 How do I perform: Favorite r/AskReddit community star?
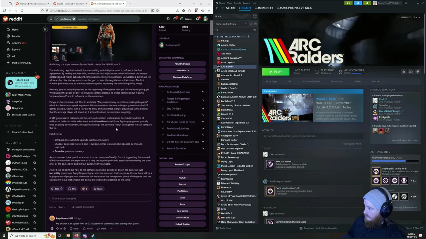click(34, 203)
